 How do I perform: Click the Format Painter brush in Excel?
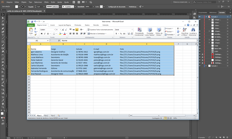click(35, 35)
